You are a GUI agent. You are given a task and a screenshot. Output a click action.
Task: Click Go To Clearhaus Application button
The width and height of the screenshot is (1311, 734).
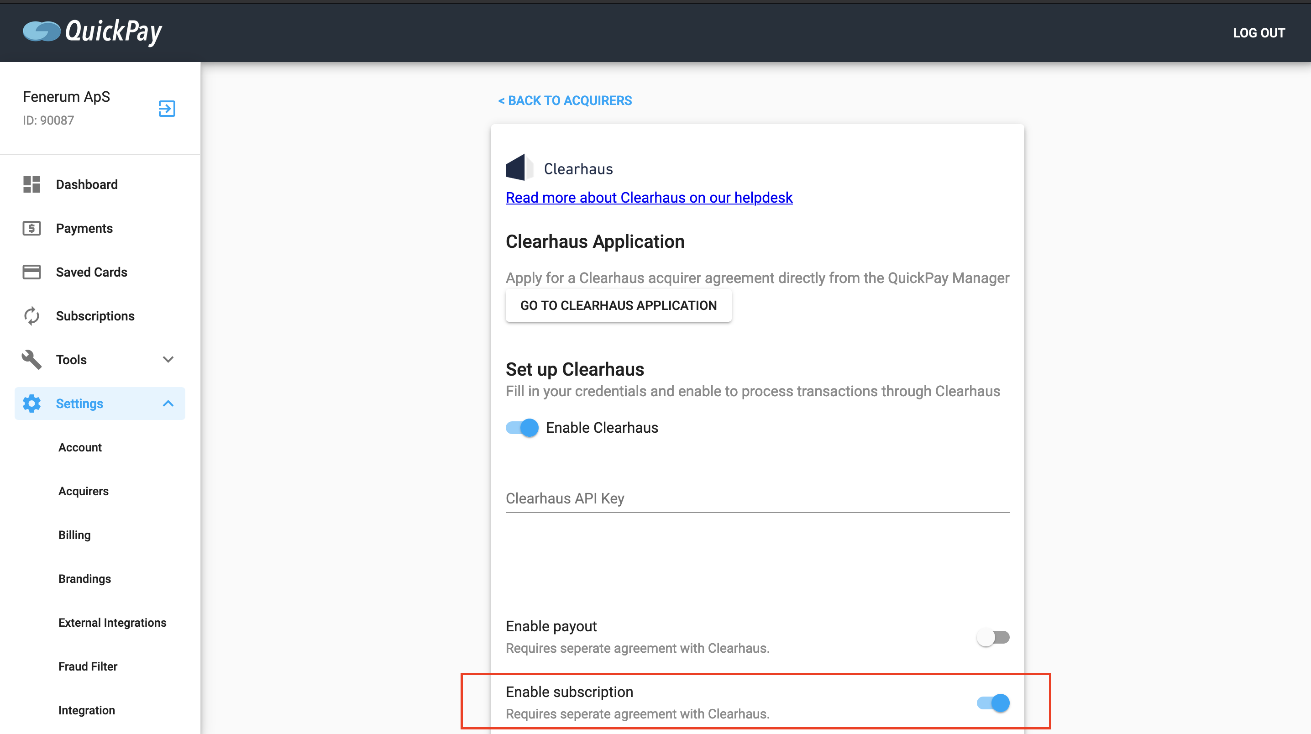pos(619,305)
